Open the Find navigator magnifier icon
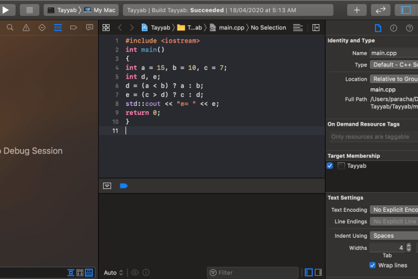This screenshot has height=279, width=418. click(x=10, y=27)
